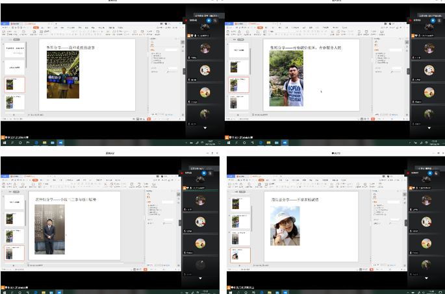Expand participant list down arrow in top-left screenshot
Screen dimensions: 445x294
205,128
